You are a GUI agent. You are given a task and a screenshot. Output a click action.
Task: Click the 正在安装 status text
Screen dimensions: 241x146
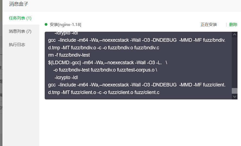[x=209, y=25]
